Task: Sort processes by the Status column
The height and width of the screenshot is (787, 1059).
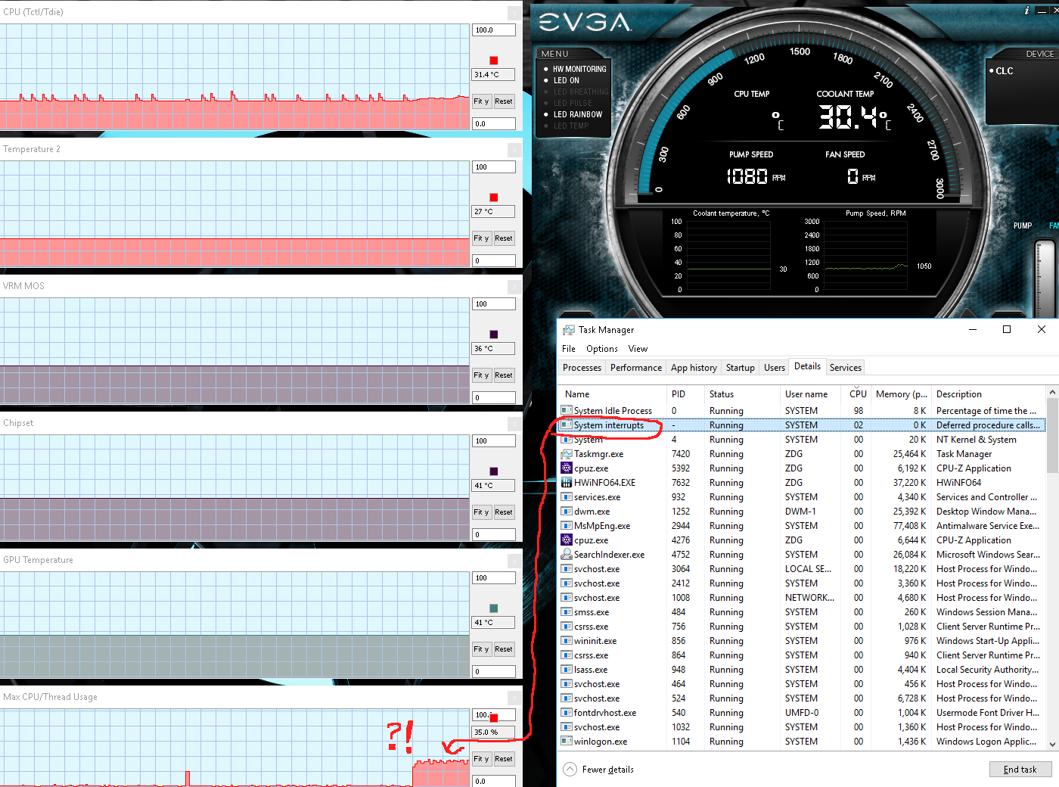Action: point(742,394)
